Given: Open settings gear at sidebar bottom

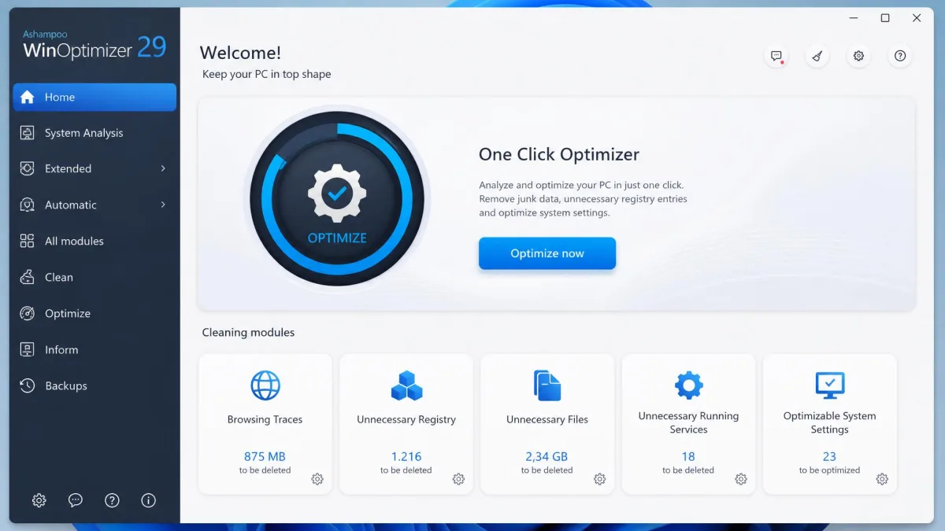Looking at the screenshot, I should coord(39,500).
